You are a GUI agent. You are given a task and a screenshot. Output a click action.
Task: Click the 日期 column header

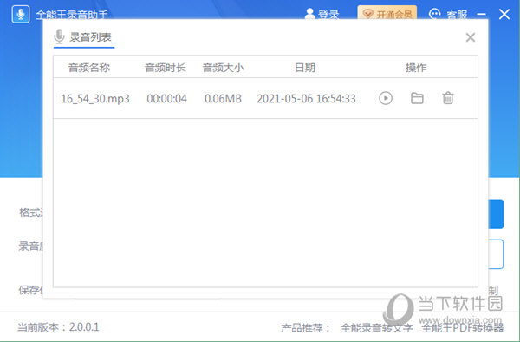[305, 68]
